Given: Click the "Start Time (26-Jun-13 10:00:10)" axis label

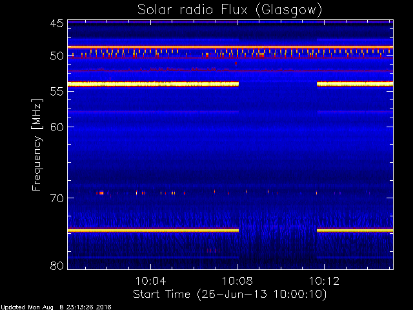Looking at the screenshot, I should (x=230, y=294).
